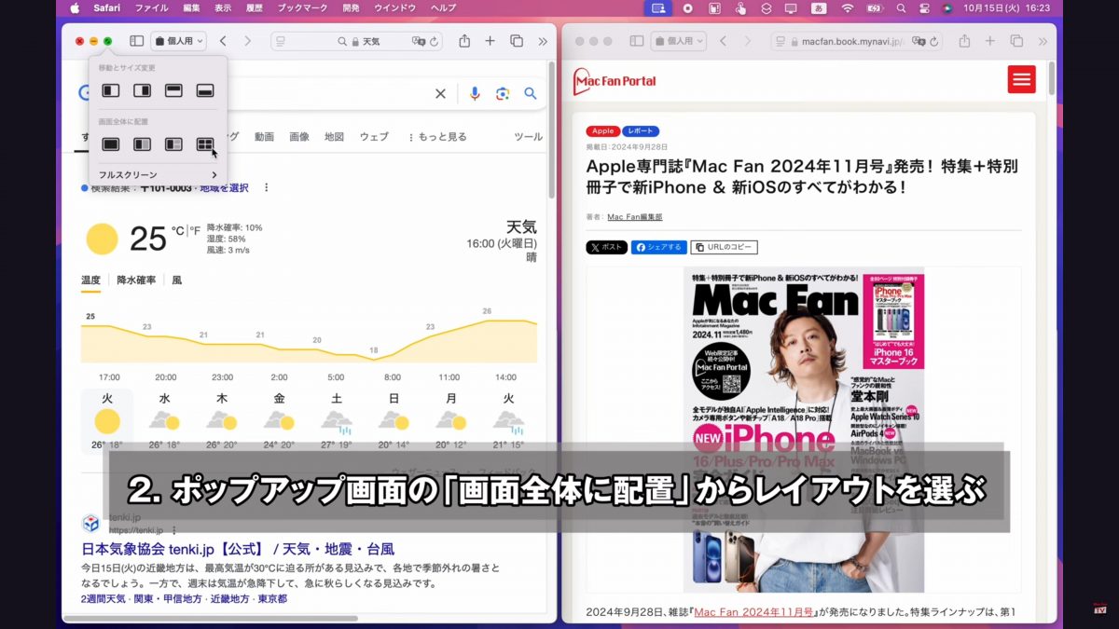Screen dimensions: 1119x629
Task: Switch to the 地図 search tab
Action: [x=335, y=137]
